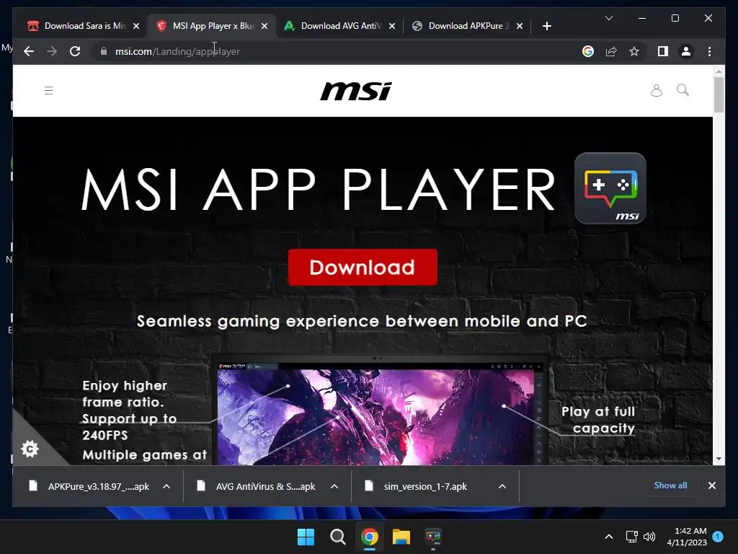The width and height of the screenshot is (738, 554).
Task: Click the scrollbar down arrow
Action: click(x=719, y=458)
